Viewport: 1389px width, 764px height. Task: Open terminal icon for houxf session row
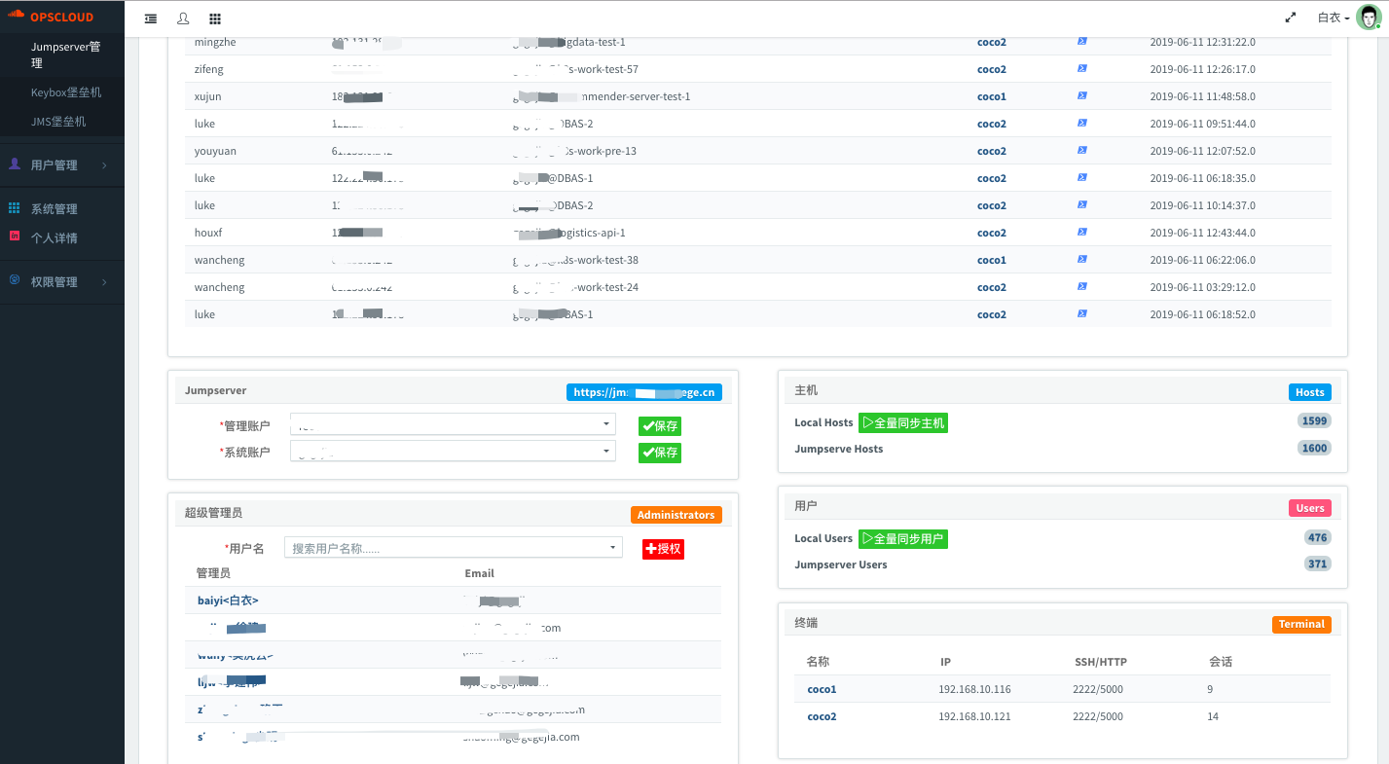click(1081, 233)
